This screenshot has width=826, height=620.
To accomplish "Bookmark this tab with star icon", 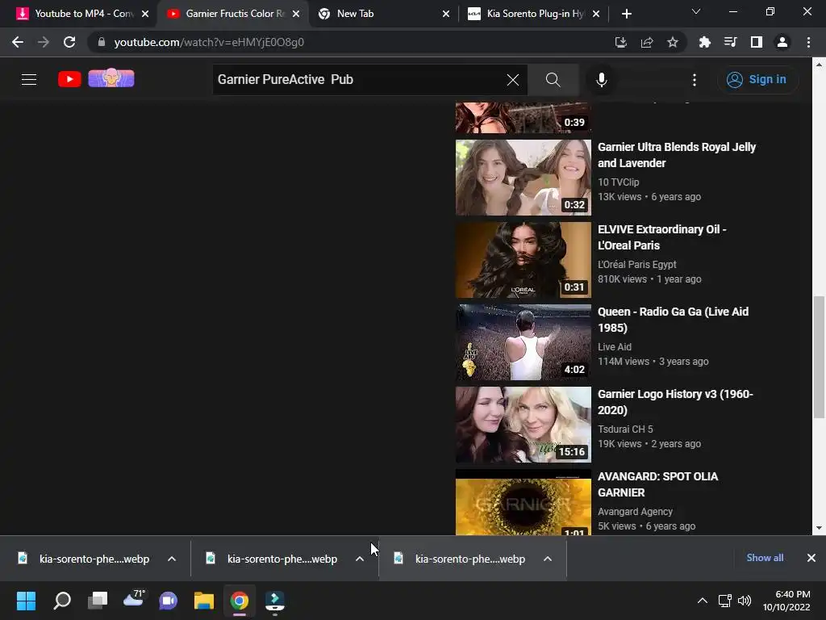I will (672, 42).
